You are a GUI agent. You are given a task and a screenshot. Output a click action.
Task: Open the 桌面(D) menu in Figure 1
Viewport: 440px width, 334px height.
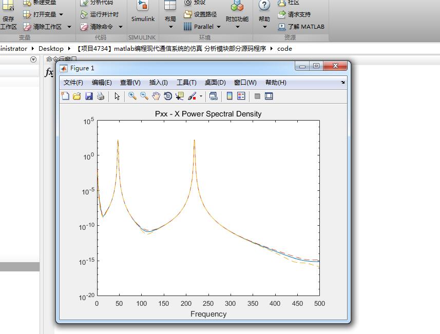point(215,83)
